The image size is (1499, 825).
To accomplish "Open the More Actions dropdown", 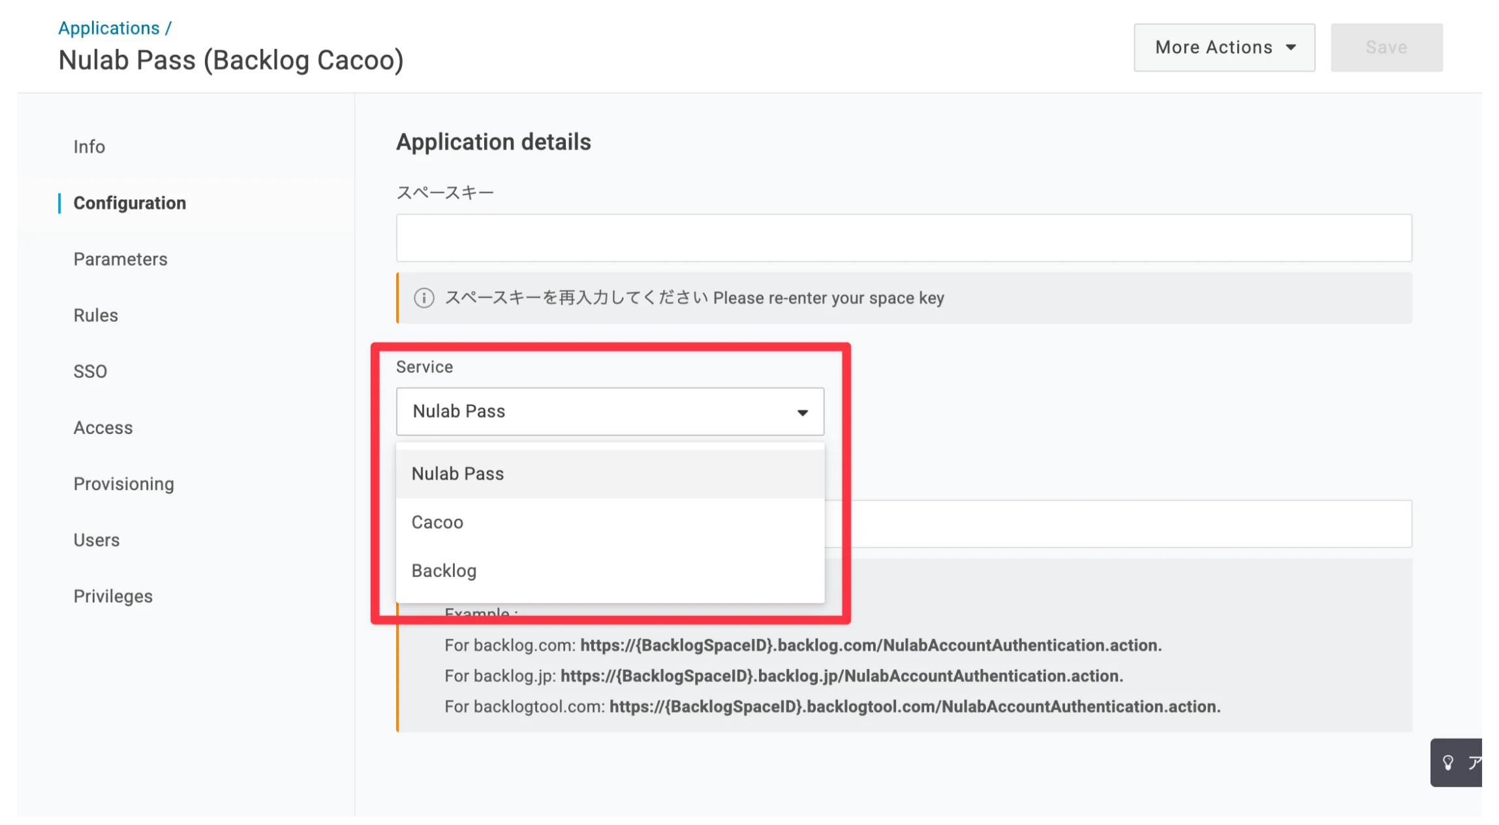I will click(x=1224, y=48).
